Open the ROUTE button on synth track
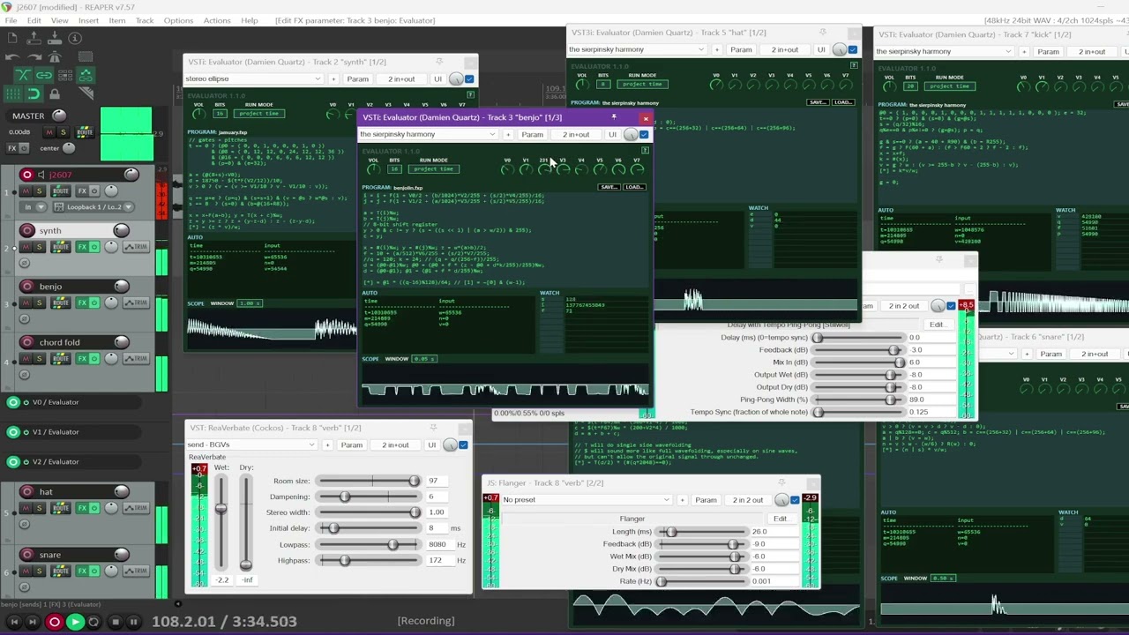This screenshot has width=1129, height=635. [x=61, y=246]
